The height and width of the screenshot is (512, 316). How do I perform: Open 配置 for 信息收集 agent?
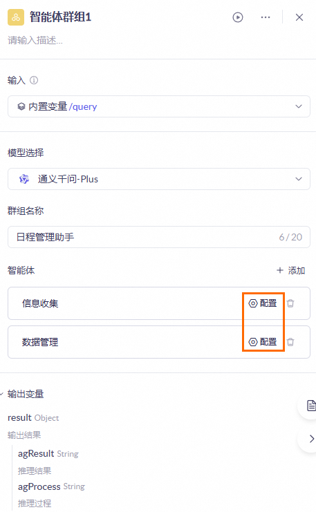[x=263, y=303]
